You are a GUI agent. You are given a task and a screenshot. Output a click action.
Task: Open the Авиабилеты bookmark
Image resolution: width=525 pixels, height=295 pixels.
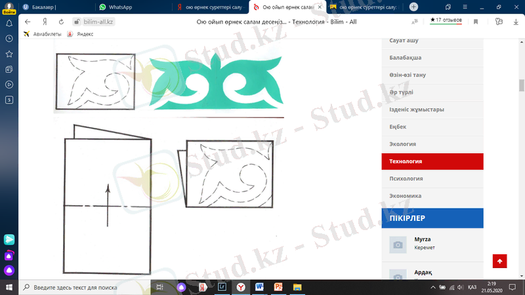[x=43, y=34]
